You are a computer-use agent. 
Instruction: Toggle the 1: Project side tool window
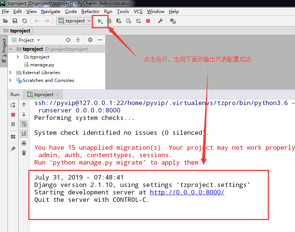tap(4, 51)
